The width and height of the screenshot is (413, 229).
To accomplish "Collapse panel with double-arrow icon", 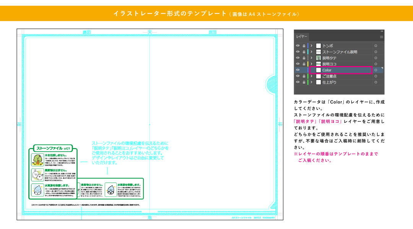I will [381, 31].
